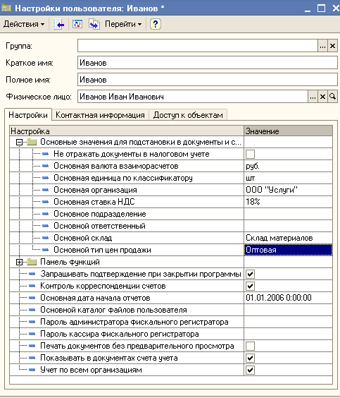The height and width of the screenshot is (398, 340).
Task: Click blue item icon of Контроль корреспонденции счетов
Action: point(32,286)
